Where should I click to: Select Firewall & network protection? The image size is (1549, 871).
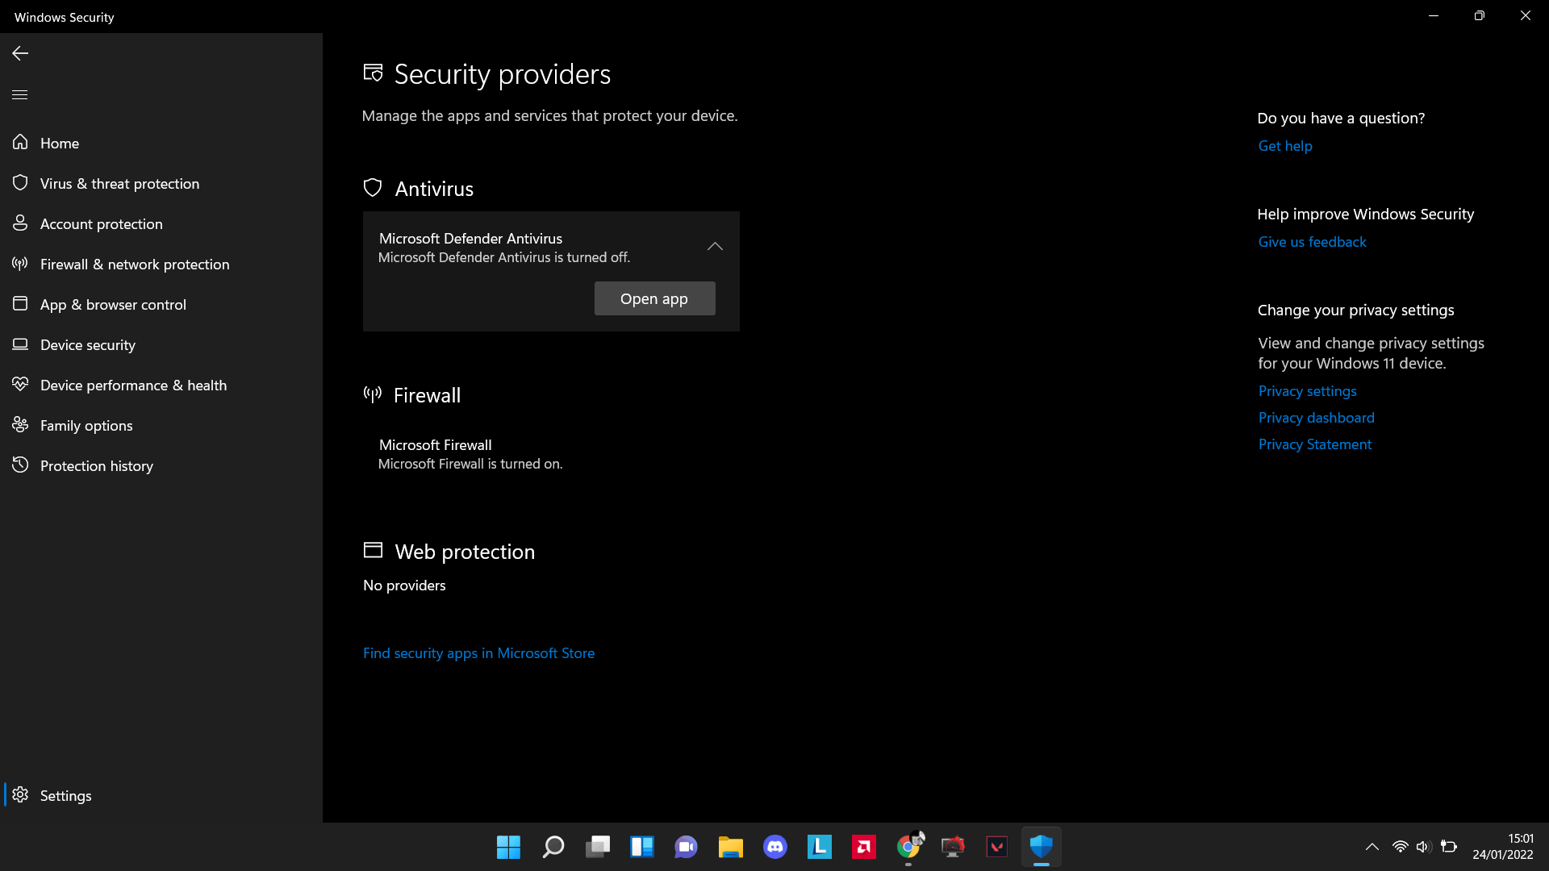point(134,264)
